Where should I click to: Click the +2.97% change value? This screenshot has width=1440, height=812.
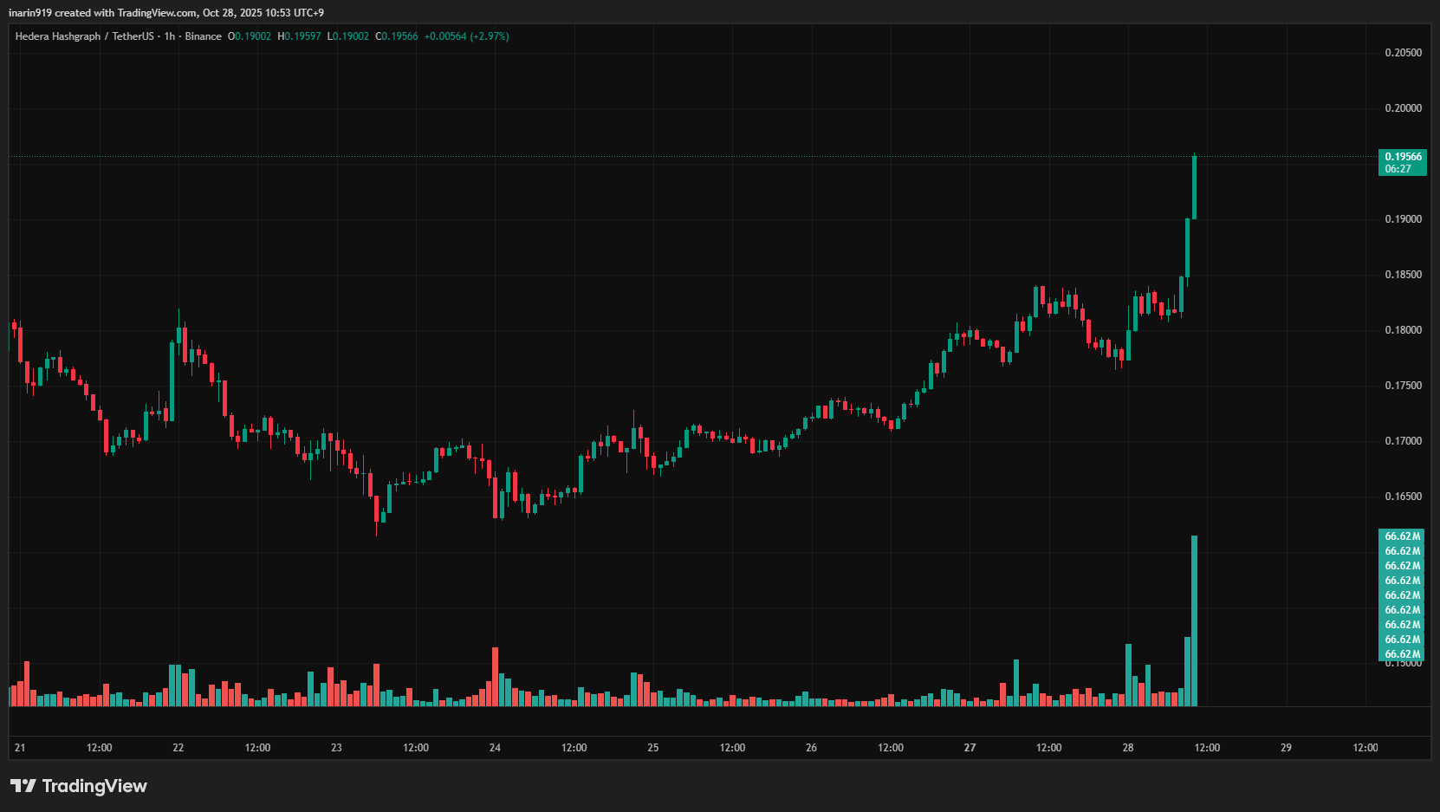coord(490,36)
